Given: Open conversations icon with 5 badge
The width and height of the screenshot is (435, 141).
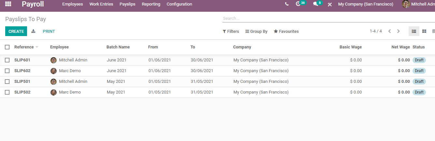Looking at the screenshot, I should click(315, 4).
